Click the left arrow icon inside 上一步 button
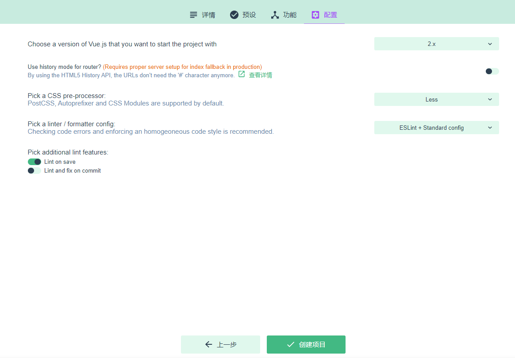This screenshot has width=515, height=358. (x=208, y=344)
